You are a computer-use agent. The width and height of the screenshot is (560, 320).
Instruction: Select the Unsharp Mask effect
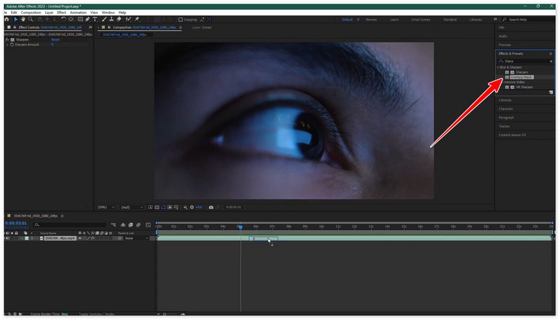pos(521,77)
